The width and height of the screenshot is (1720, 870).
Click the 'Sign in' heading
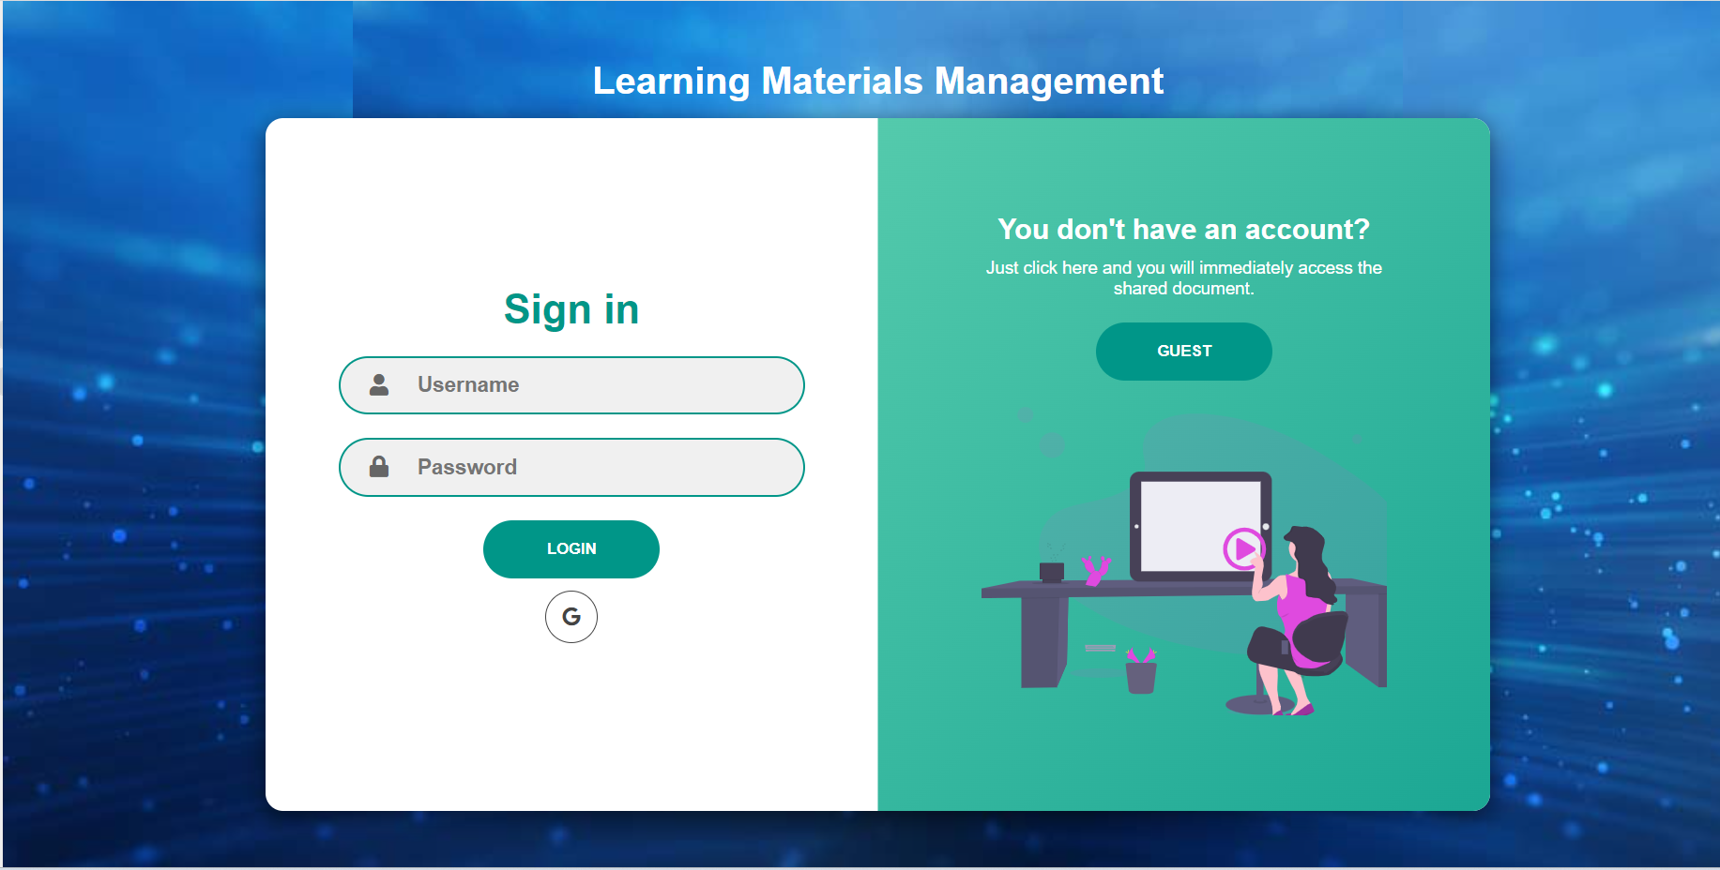pyautogui.click(x=571, y=308)
